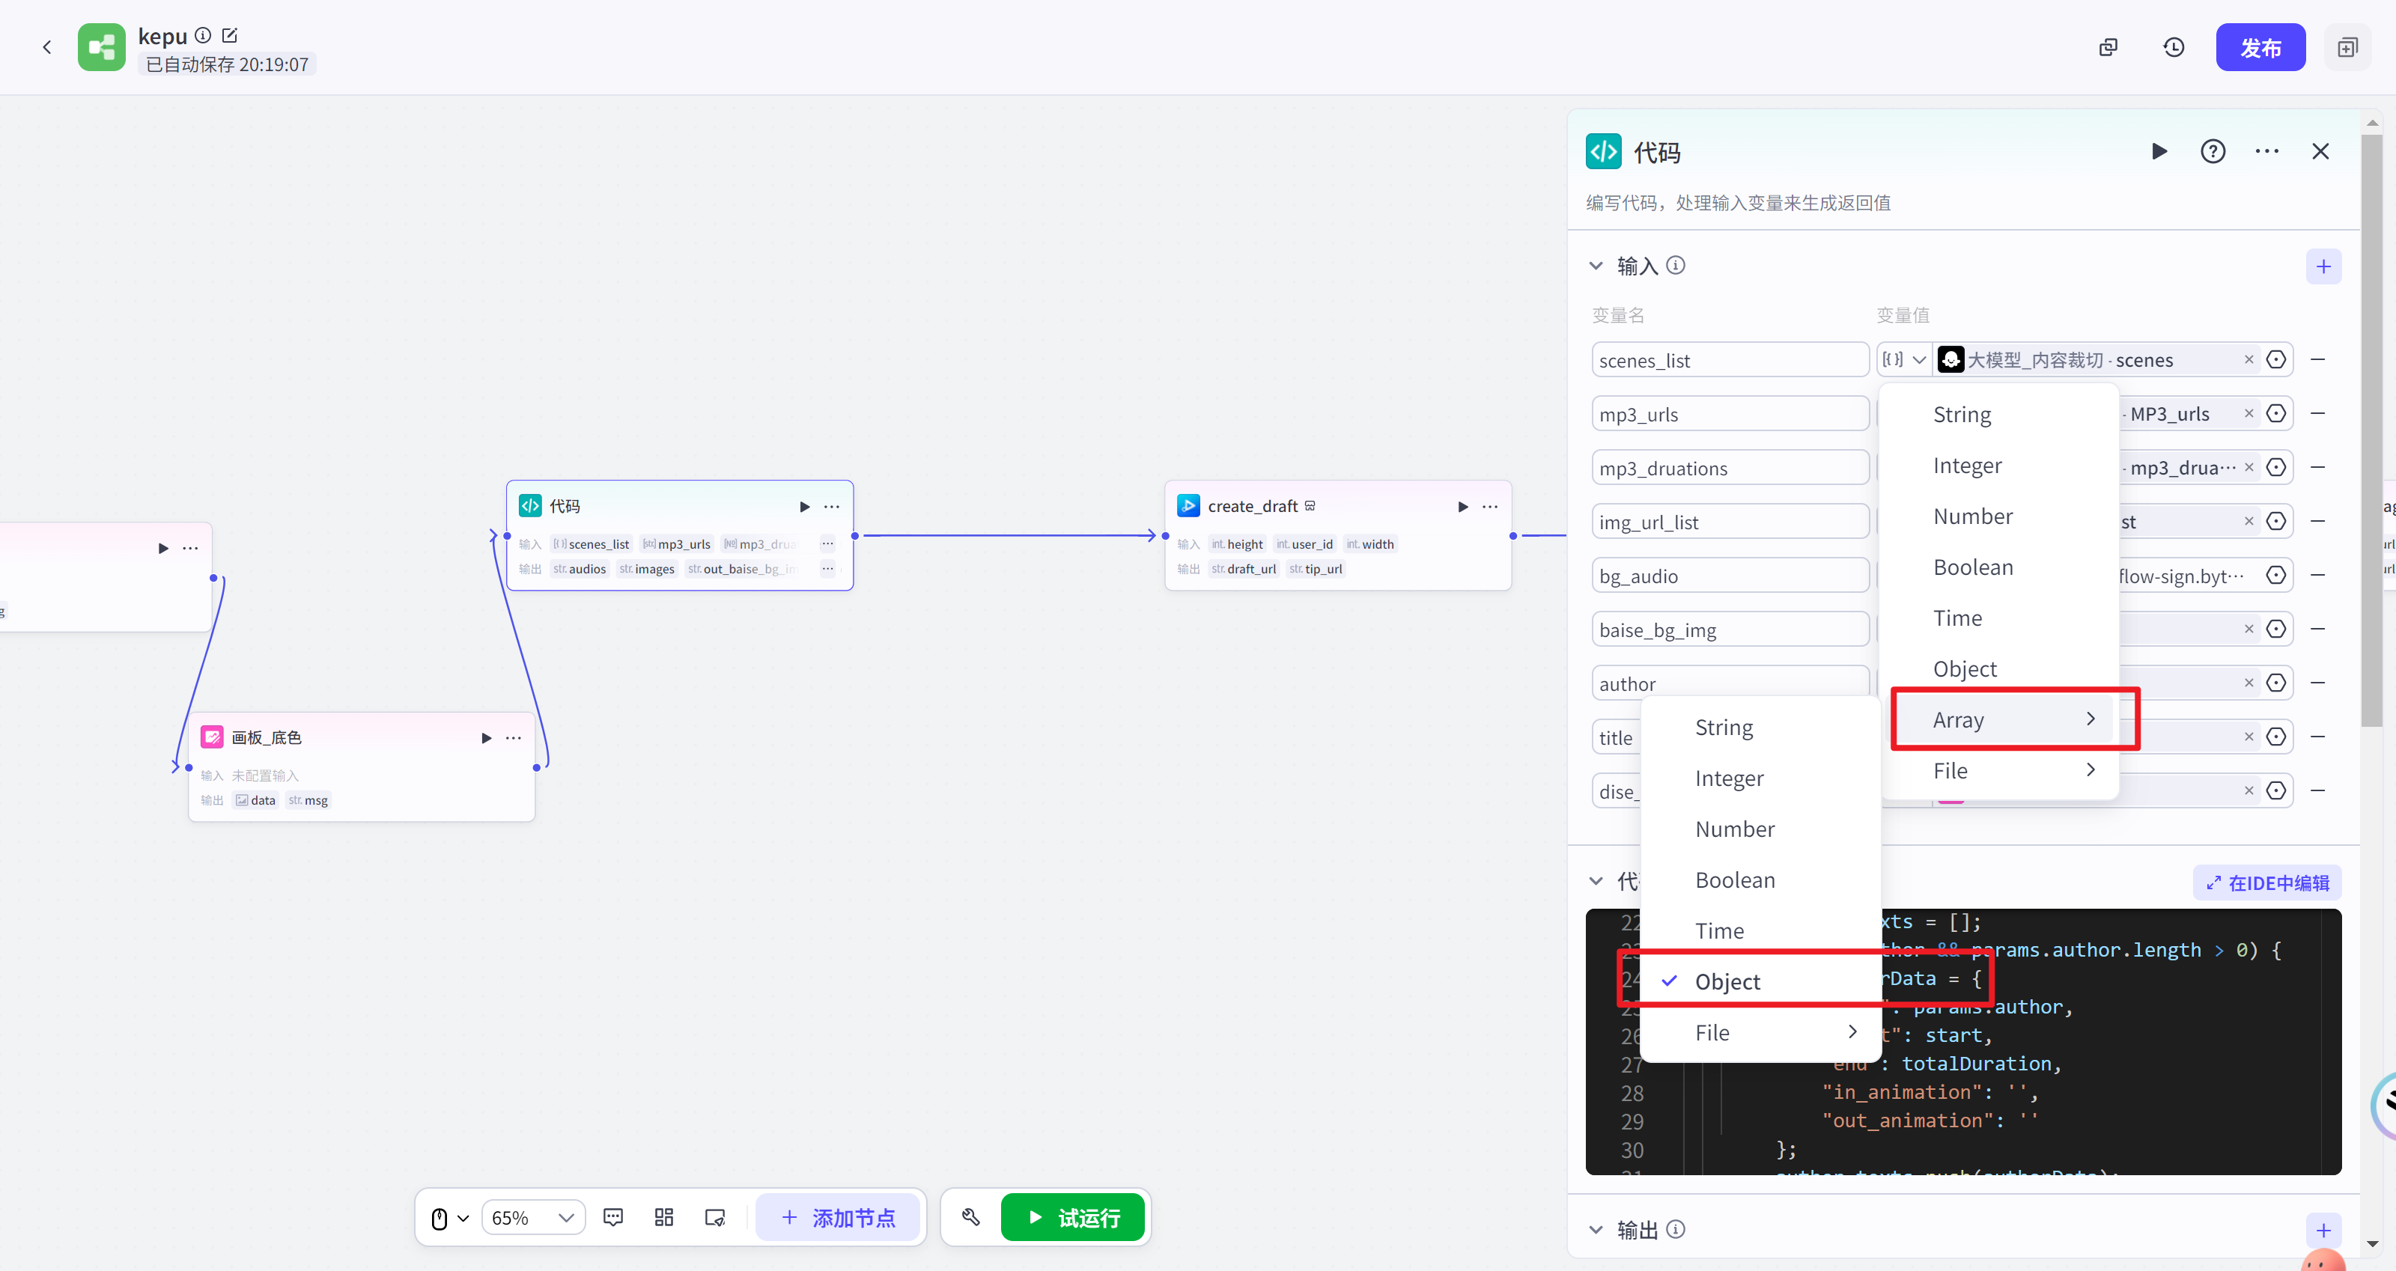Open variable picker for scenes_list row
The height and width of the screenshot is (1271, 2396).
point(2276,360)
